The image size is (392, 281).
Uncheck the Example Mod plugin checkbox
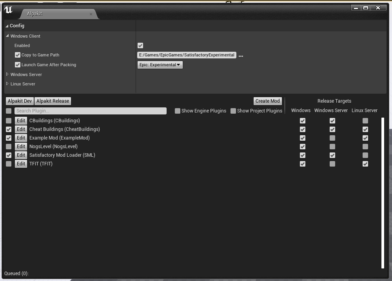[9, 138]
